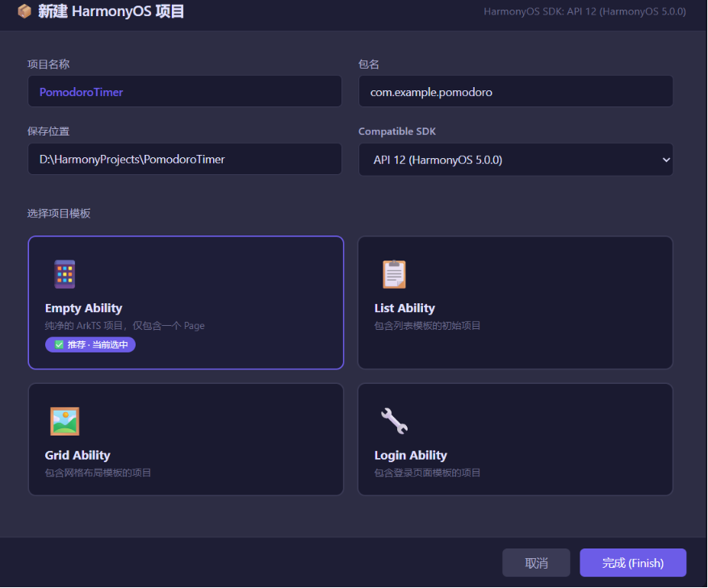Screen dimensions: 708x588
Task: Click the 包含网格布局模板的项目 description
Action: 98,473
